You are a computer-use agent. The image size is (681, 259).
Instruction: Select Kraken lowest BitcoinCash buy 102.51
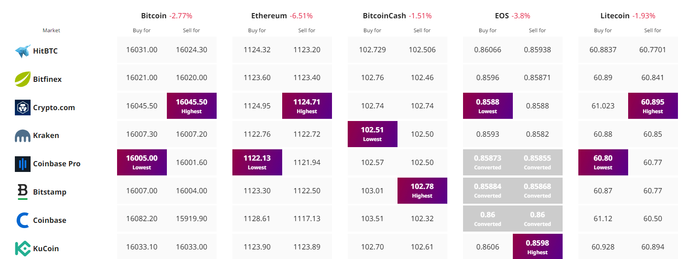(x=373, y=134)
